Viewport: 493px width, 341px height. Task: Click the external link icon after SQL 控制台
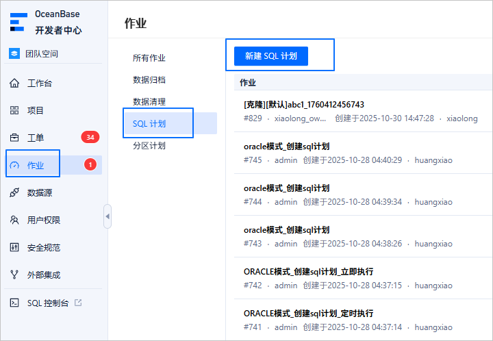[x=78, y=303]
